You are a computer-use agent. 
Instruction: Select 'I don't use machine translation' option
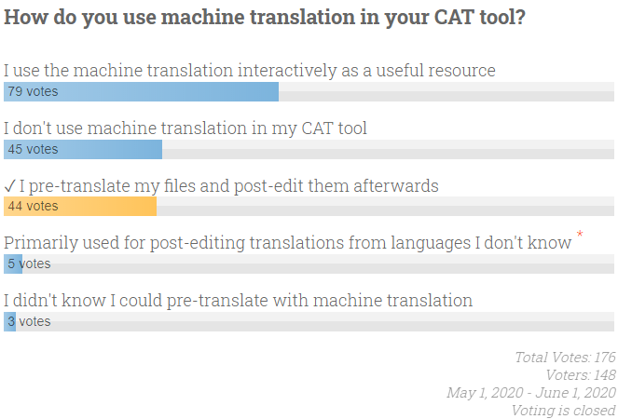pos(185,128)
